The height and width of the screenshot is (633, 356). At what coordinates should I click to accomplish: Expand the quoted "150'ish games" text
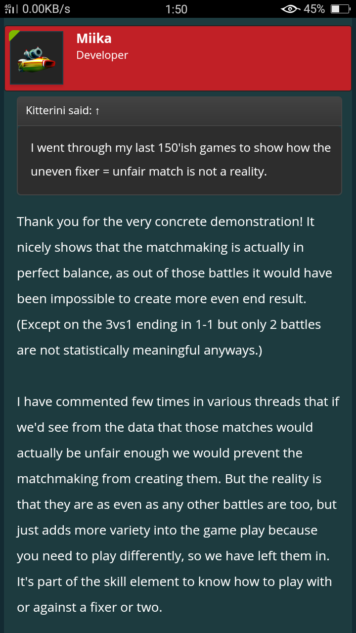click(180, 147)
